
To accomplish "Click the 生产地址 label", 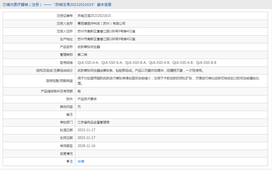I will pyautogui.click(x=66, y=39).
